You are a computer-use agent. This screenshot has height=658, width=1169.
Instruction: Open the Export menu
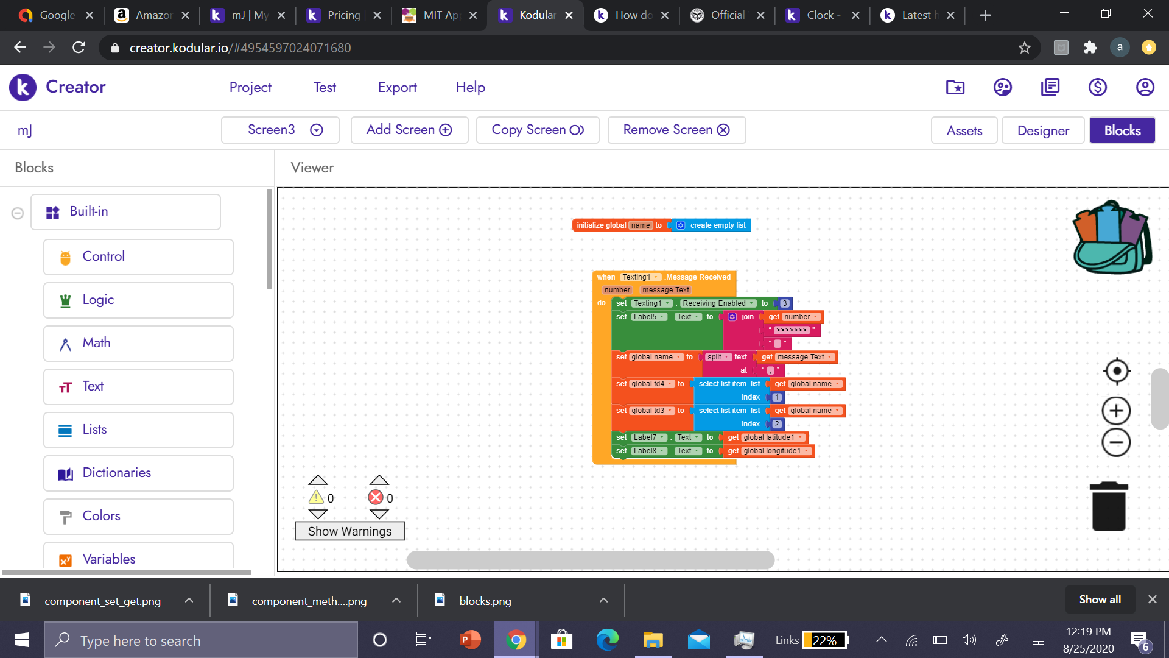[397, 87]
